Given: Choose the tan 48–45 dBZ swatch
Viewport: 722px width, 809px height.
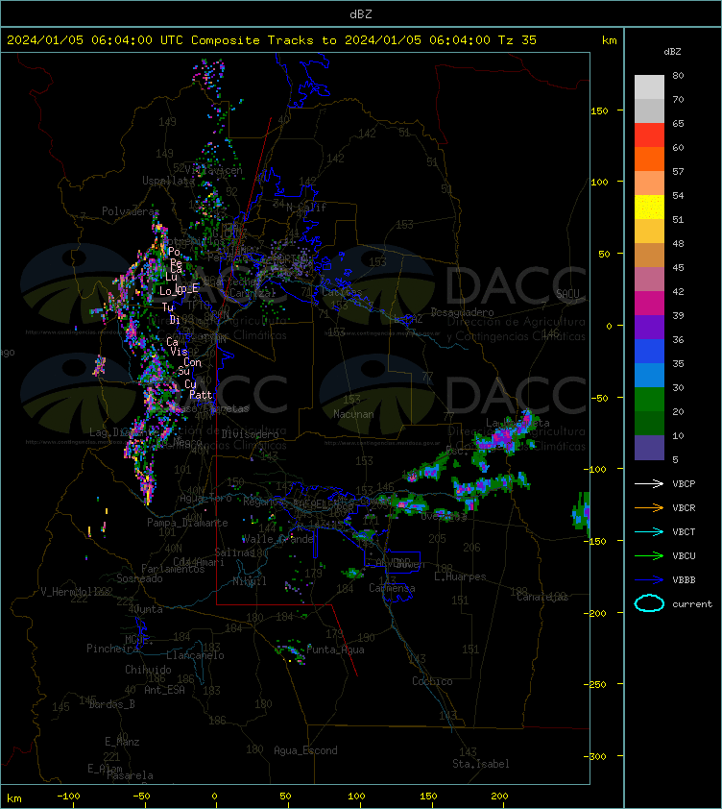Looking at the screenshot, I should pyautogui.click(x=649, y=255).
